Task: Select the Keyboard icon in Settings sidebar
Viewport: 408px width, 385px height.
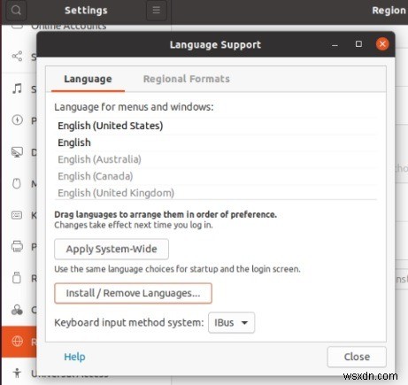Action: 17,215
